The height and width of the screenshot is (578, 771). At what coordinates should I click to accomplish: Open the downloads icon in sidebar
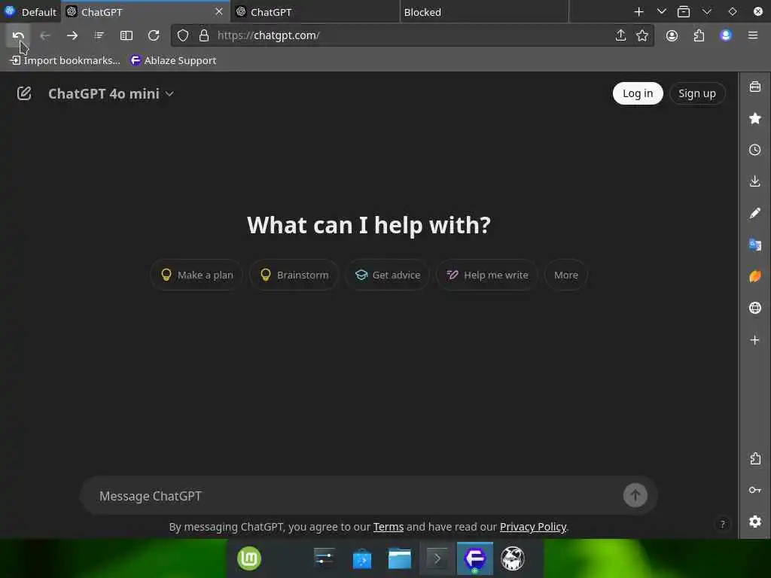click(x=754, y=181)
